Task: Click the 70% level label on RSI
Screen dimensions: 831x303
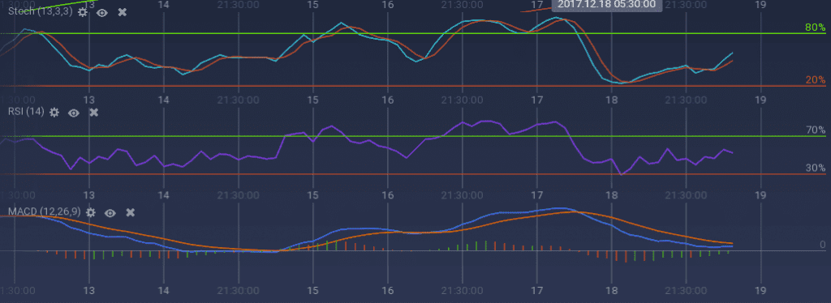Action: pyautogui.click(x=816, y=130)
